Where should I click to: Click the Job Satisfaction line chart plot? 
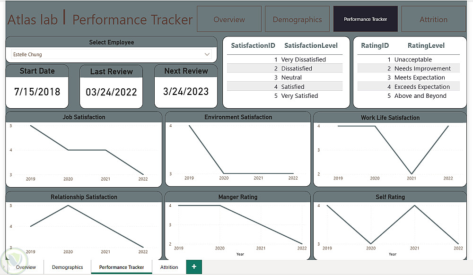[x=87, y=150]
